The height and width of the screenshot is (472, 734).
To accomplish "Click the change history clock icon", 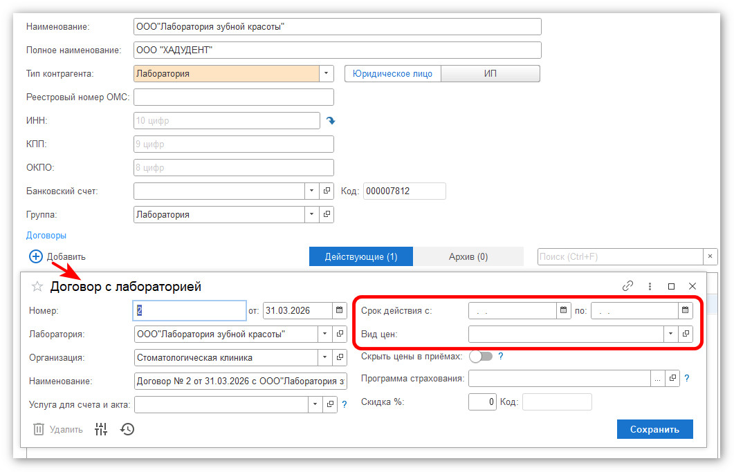I will (x=127, y=429).
